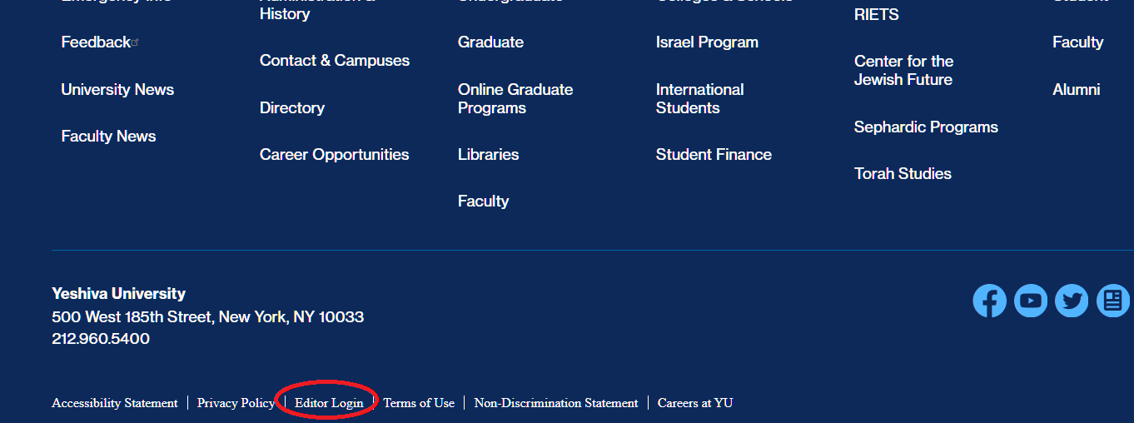Open Contact & Campuses page

point(334,61)
